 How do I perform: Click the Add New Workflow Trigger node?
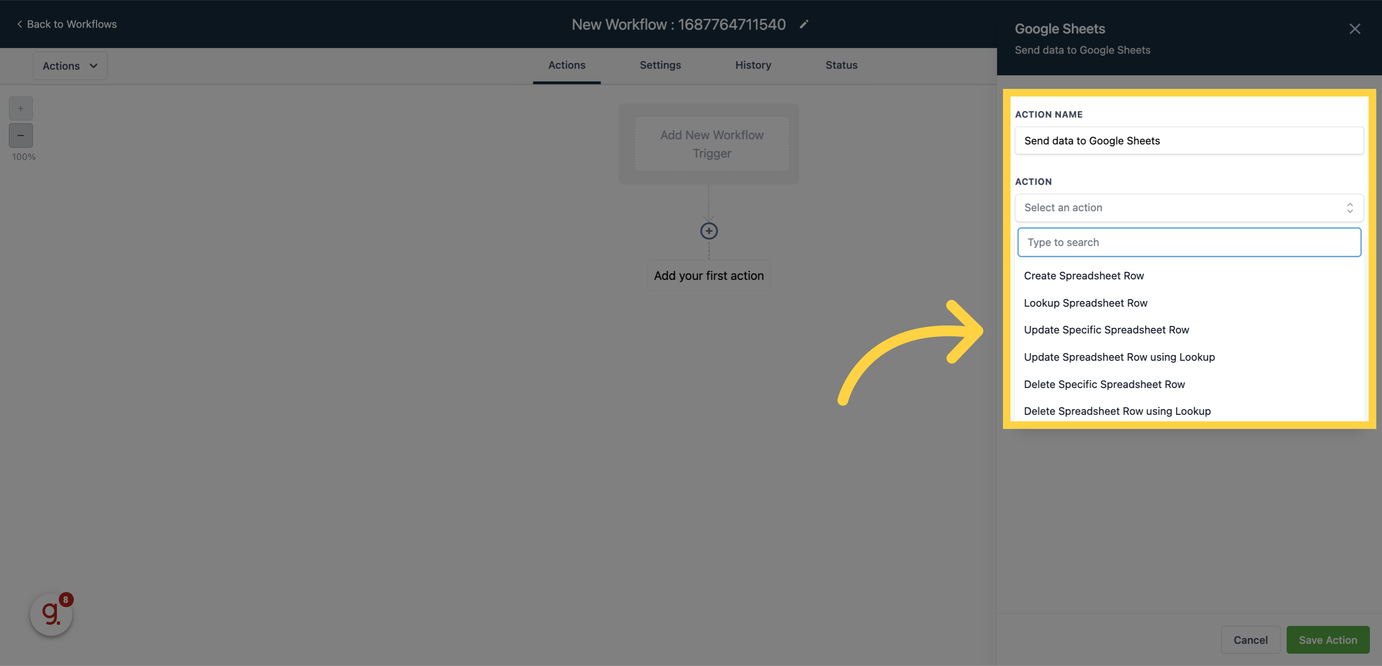[x=711, y=144]
